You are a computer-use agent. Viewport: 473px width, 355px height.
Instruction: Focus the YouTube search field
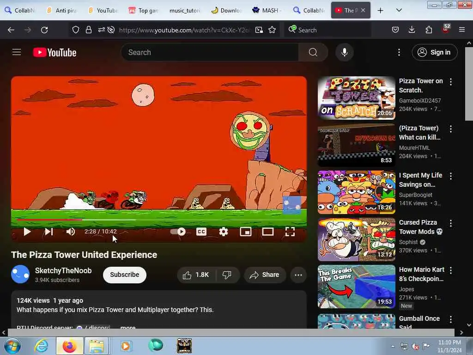click(x=210, y=52)
